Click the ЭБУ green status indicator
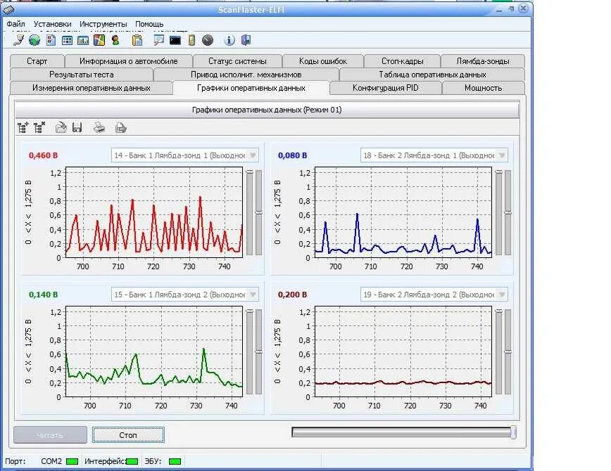This screenshot has height=471, width=611. [175, 461]
